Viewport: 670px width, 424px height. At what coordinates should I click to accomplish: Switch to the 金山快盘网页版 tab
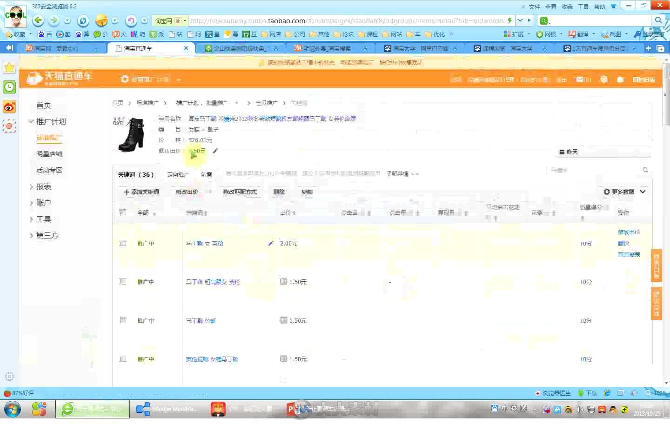241,48
